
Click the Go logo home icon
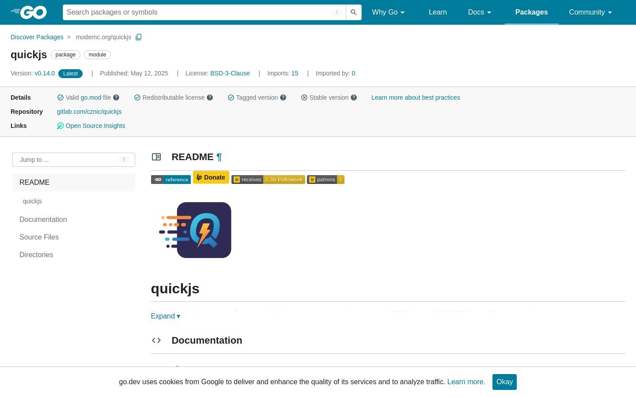pyautogui.click(x=29, y=12)
